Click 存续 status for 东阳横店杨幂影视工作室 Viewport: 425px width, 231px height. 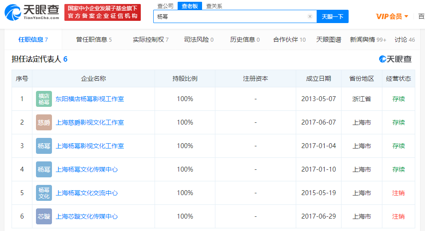(398, 99)
